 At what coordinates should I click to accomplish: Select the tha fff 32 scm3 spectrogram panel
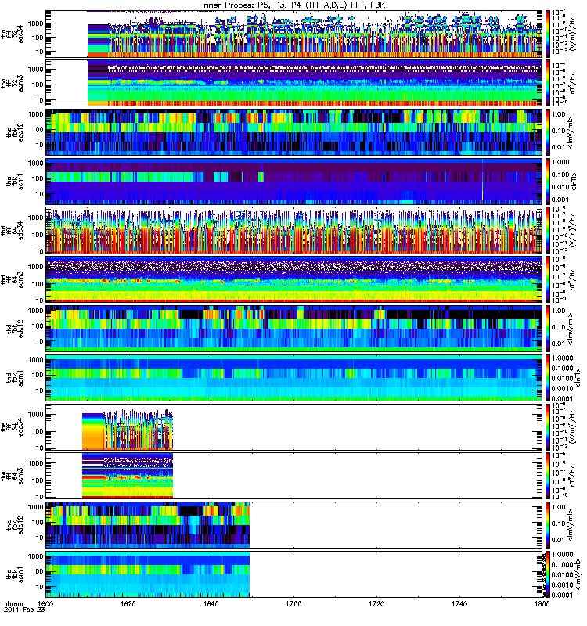pyautogui.click(x=294, y=83)
